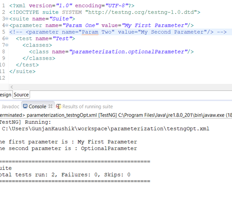Click the "Total tests run" console line
232x200 pixels.
[x=66, y=175]
